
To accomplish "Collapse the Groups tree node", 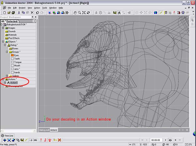I will pyautogui.click(x=7, y=52).
